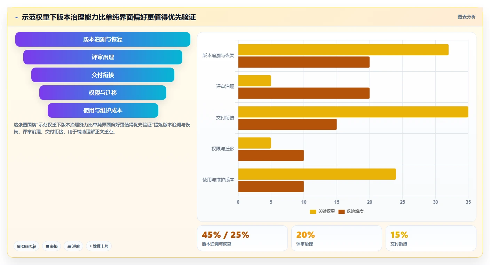The image size is (490, 265).
Task: Click the x-axis tick label 35
Action: (x=468, y=202)
